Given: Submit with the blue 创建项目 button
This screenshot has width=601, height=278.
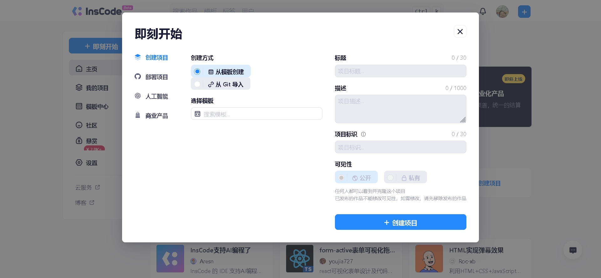Looking at the screenshot, I should 401,222.
